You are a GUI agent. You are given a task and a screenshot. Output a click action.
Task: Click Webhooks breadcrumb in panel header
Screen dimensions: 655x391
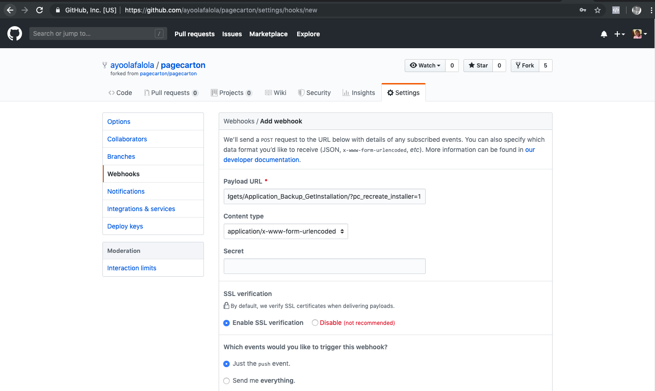click(x=239, y=121)
